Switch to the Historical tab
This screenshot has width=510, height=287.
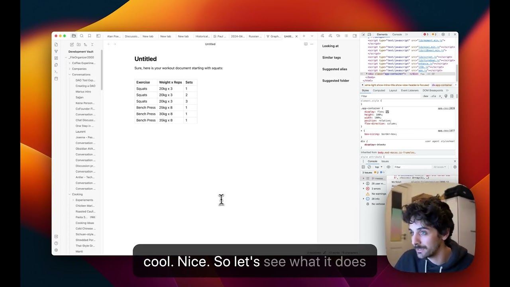pyautogui.click(x=202, y=36)
